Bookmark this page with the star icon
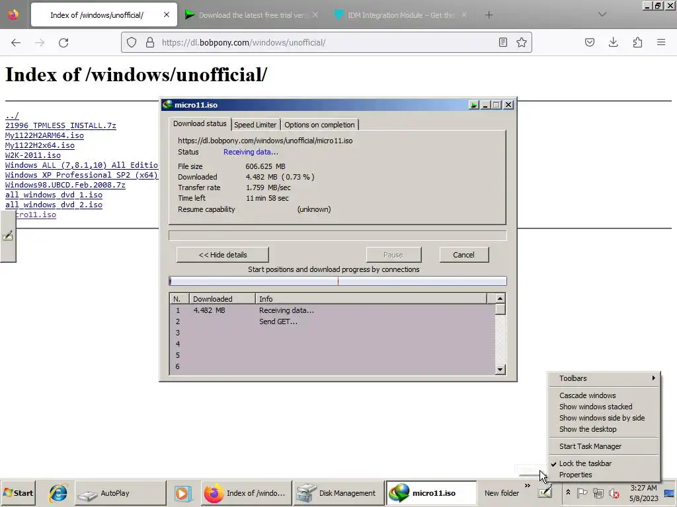Image resolution: width=677 pixels, height=507 pixels. tap(522, 42)
